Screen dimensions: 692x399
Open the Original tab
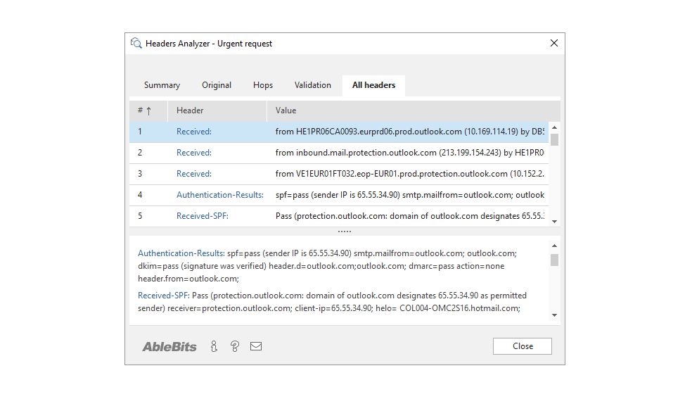coord(217,85)
